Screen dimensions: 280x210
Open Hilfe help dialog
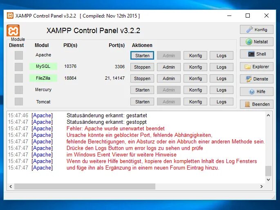click(x=257, y=92)
